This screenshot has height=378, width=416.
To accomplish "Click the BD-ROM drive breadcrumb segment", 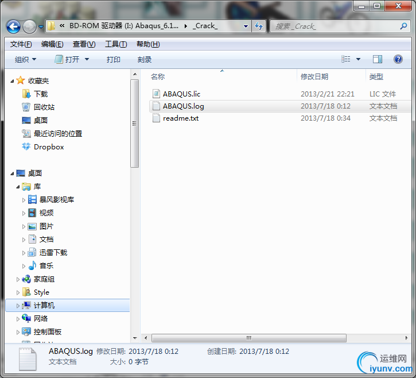I will (x=123, y=26).
